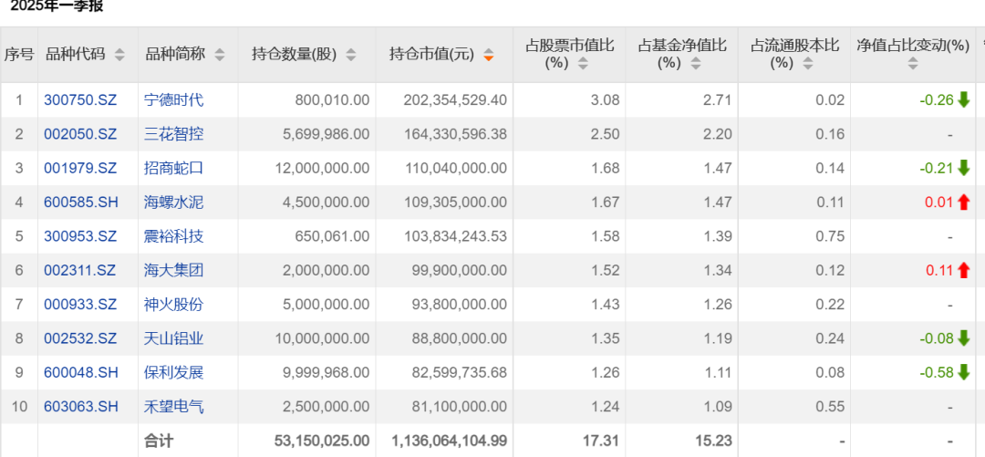Open stock code 300750.SZ link
985x457 pixels.
pos(80,100)
